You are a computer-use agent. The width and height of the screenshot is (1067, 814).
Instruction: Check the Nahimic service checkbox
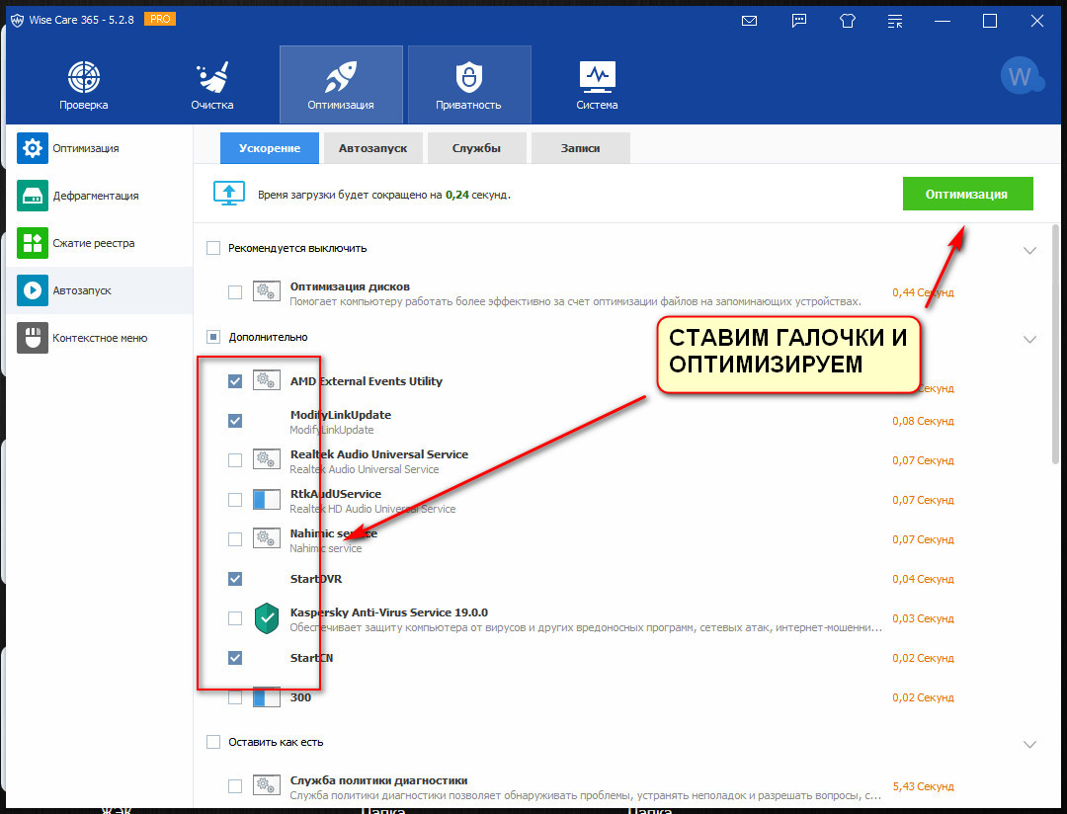(x=235, y=539)
